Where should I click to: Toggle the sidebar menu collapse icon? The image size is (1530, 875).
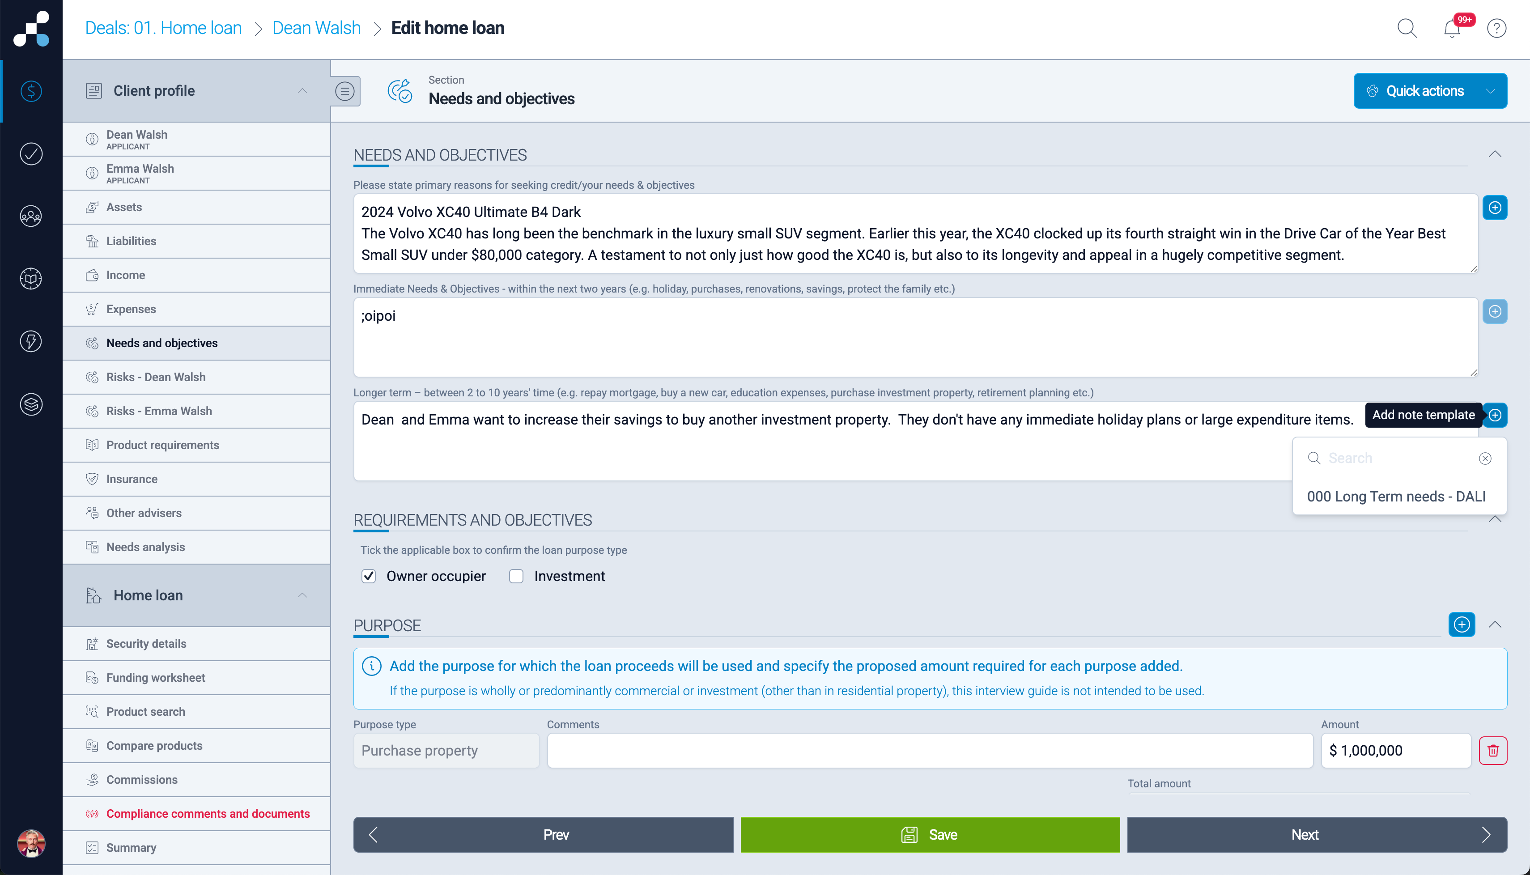[x=345, y=91]
